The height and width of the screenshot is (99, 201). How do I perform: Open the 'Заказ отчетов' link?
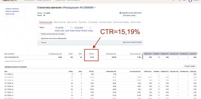pos(10,14)
